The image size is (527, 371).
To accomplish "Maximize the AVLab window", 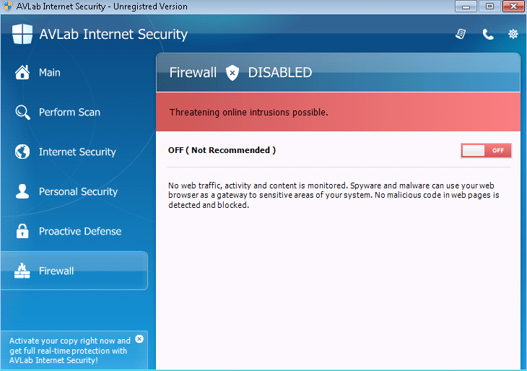I will pos(489,6).
